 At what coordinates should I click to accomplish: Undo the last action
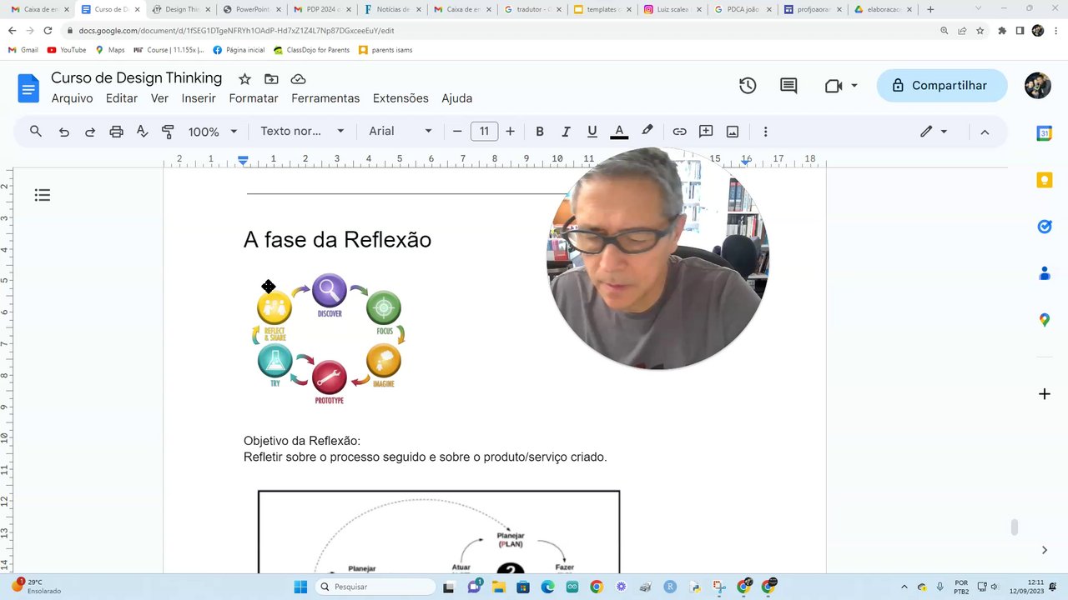tap(63, 132)
